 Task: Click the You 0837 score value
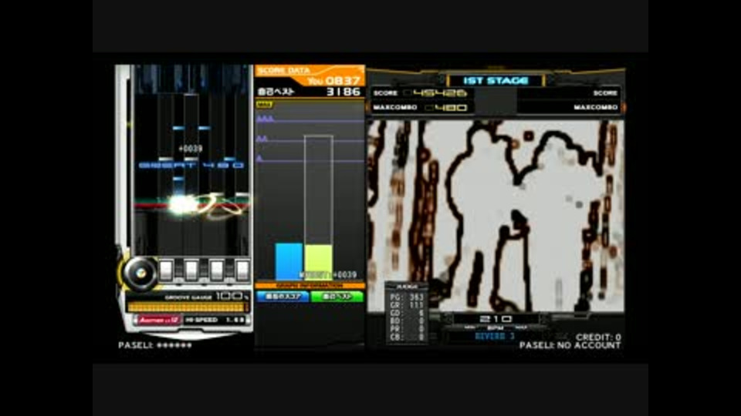pos(334,81)
